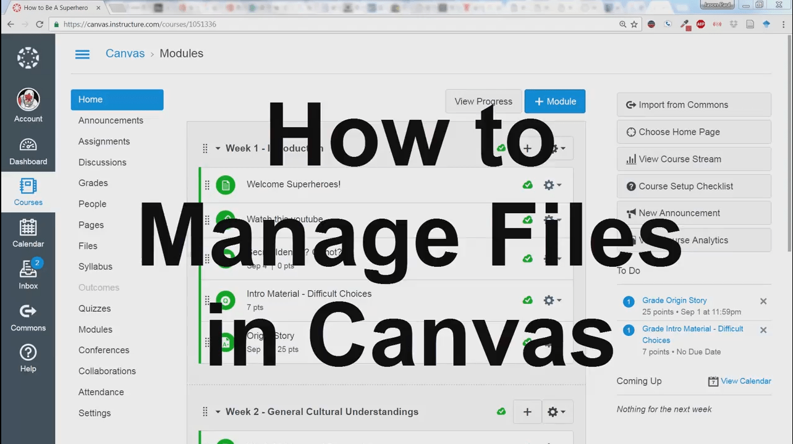Open the Account panel icon
Image resolution: width=793 pixels, height=444 pixels.
[28, 105]
